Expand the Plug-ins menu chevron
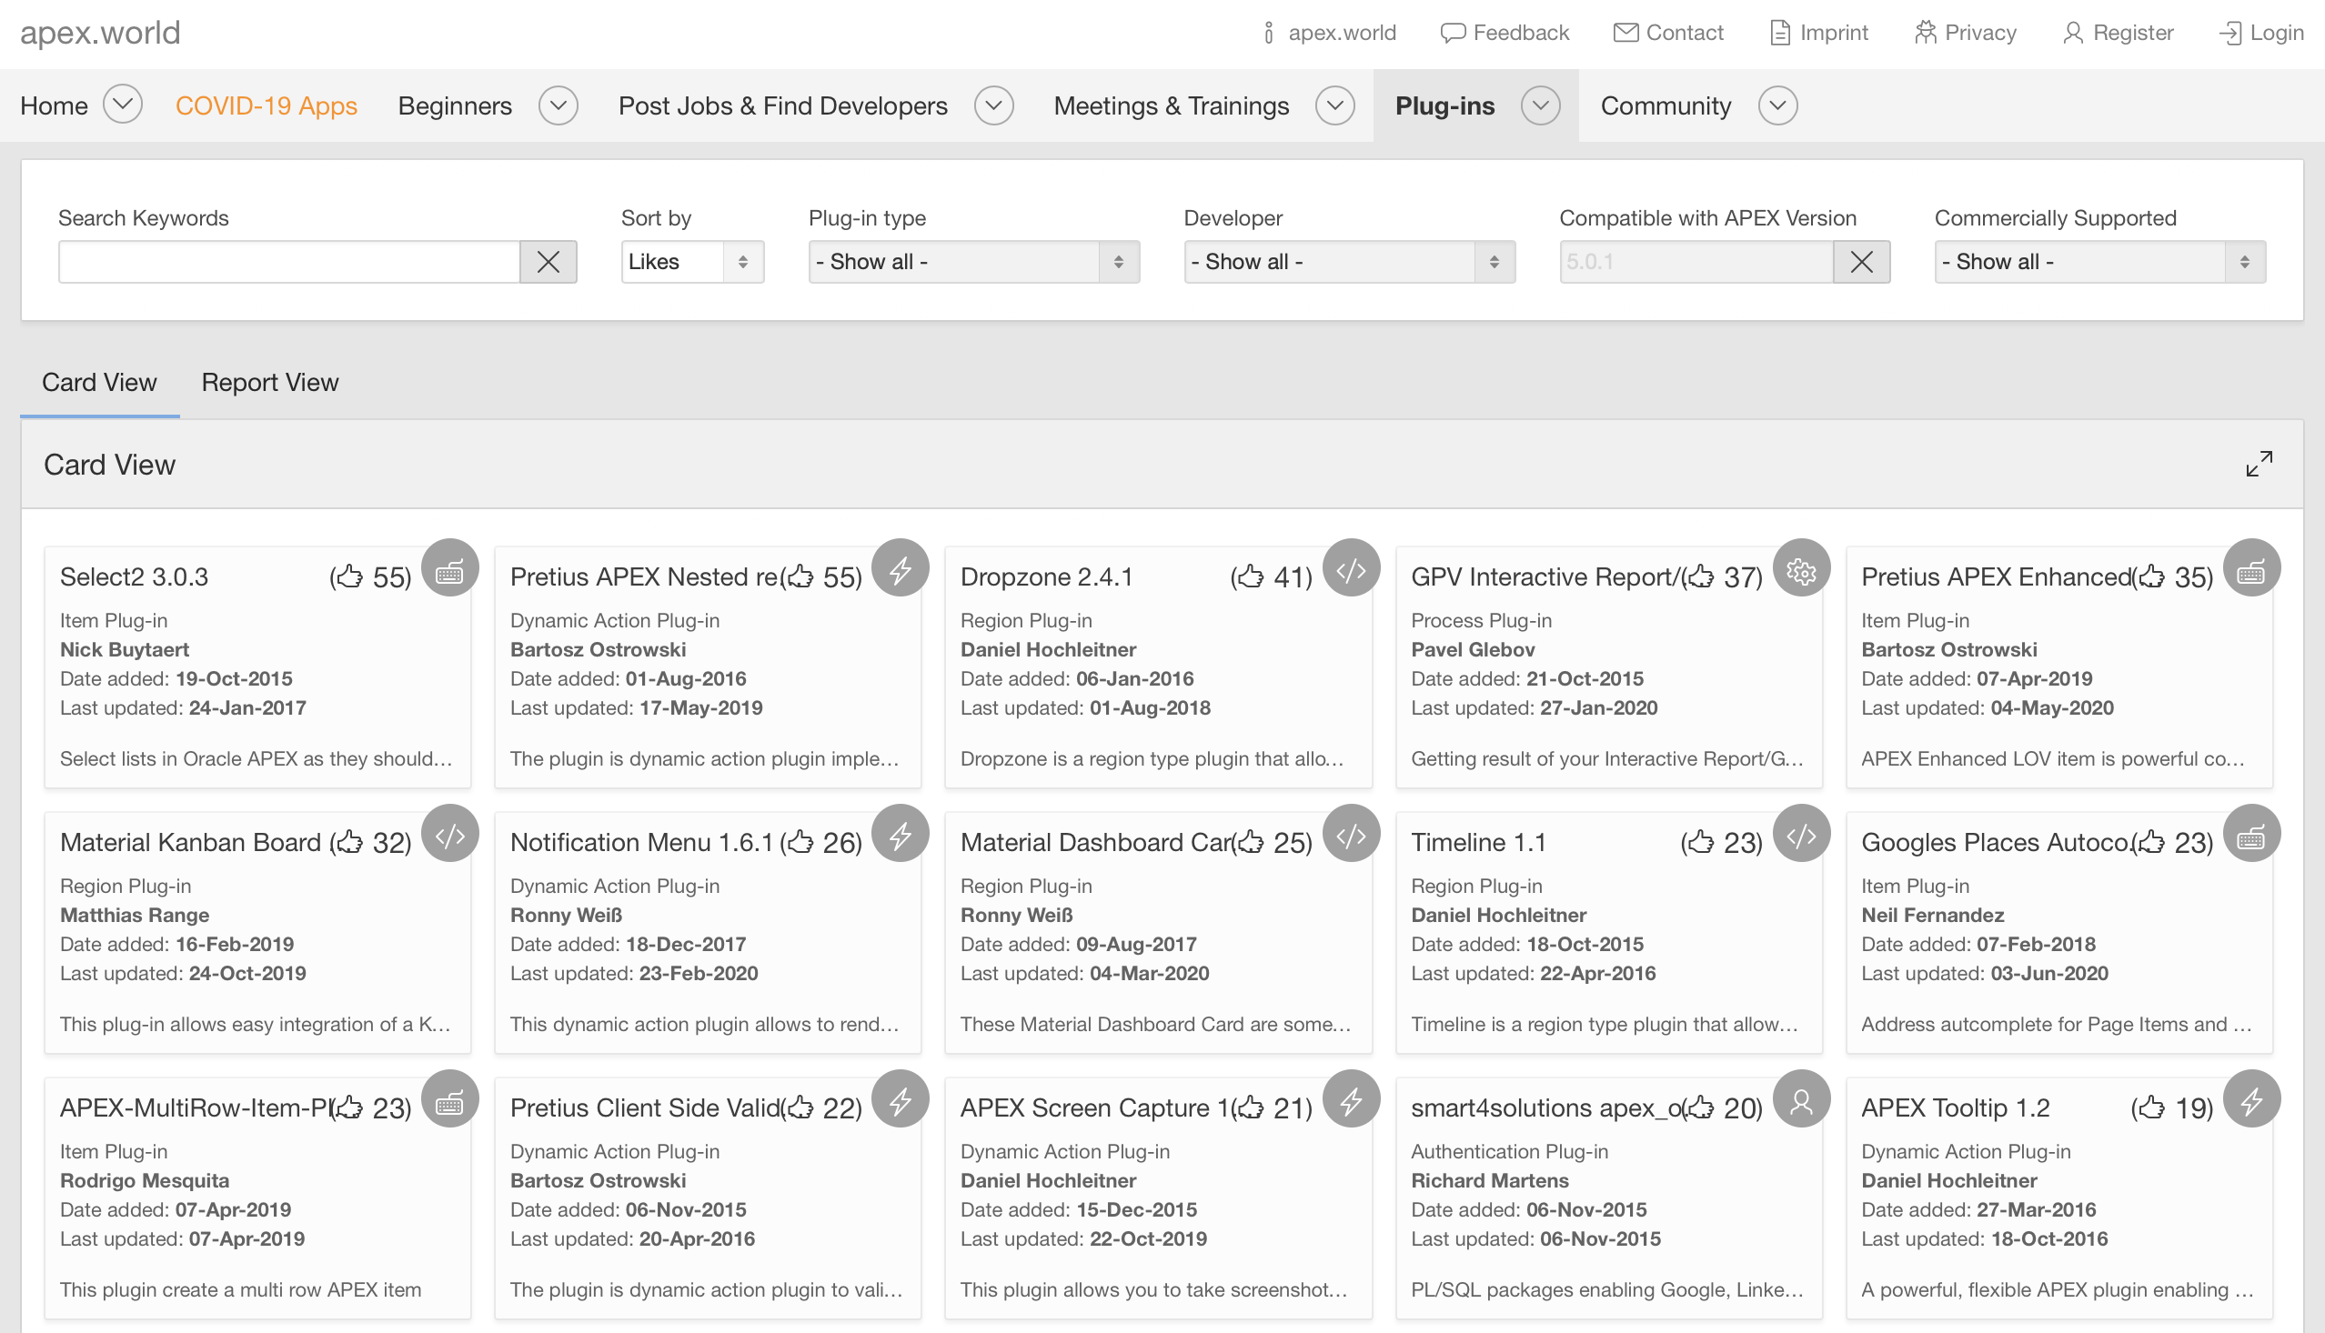The image size is (2325, 1333). coord(1540,105)
